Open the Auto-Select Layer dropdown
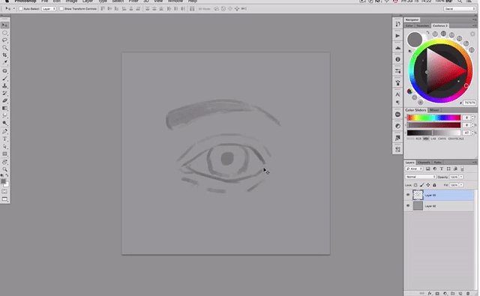480x296 pixels. [x=49, y=8]
